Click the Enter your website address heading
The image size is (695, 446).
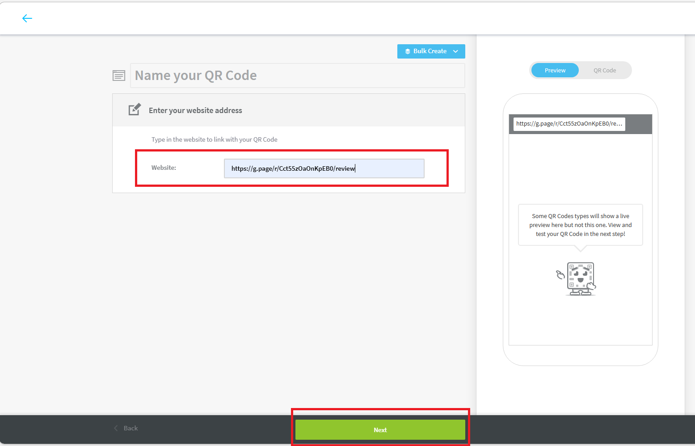point(195,110)
